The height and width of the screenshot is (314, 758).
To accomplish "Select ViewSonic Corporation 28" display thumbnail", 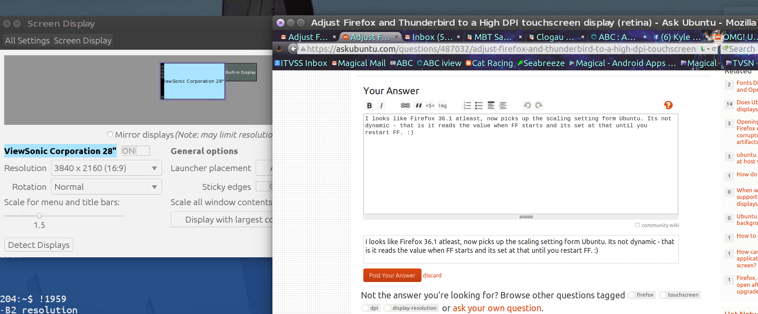I will 193,81.
